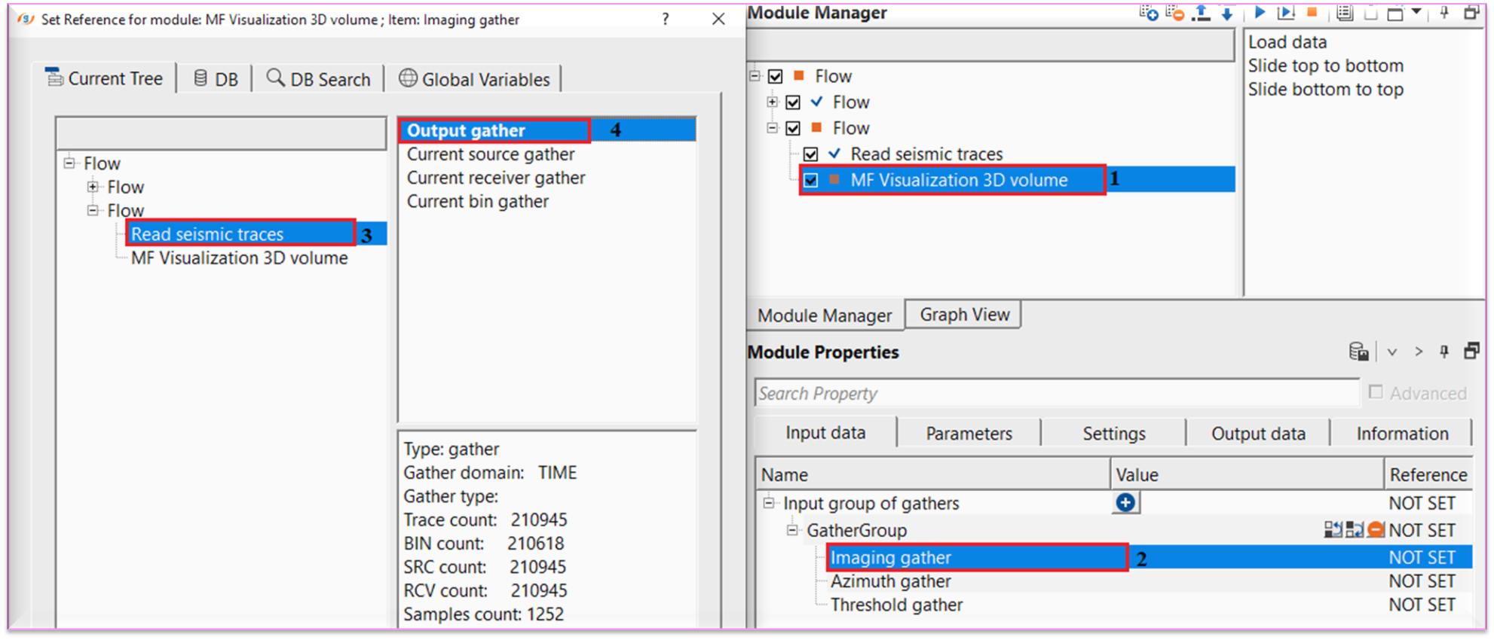Screen dimensions: 1494x640
Task: Collapse the GatherGroup tree node
Action: [x=792, y=530]
